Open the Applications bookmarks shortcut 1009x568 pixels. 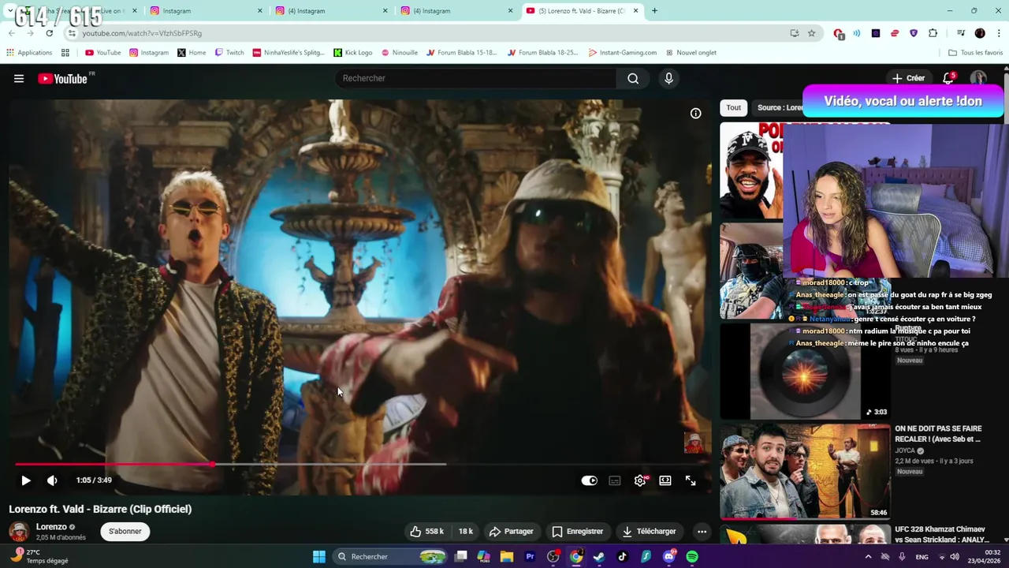click(29, 53)
